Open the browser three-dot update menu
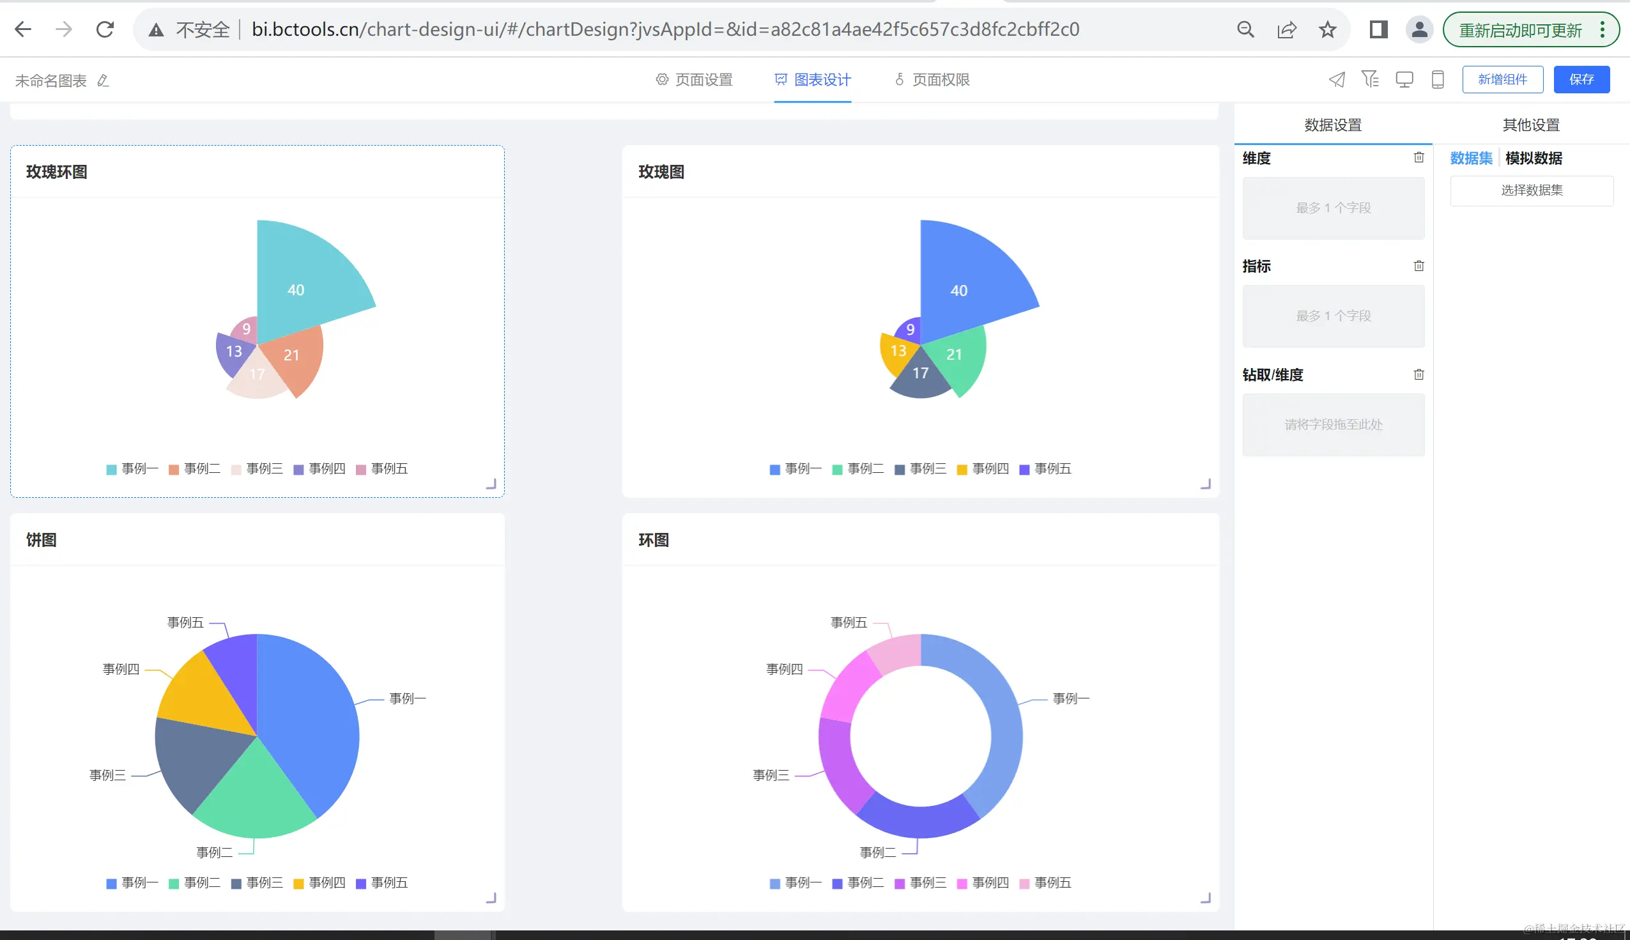Viewport: 1630px width, 940px height. tap(1603, 29)
